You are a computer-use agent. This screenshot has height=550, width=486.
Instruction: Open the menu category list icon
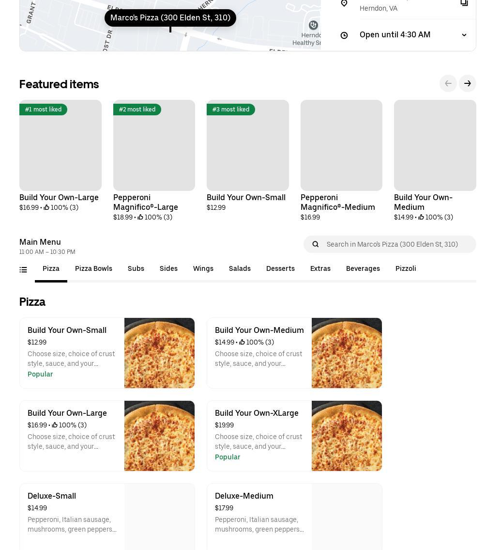[x=23, y=270]
